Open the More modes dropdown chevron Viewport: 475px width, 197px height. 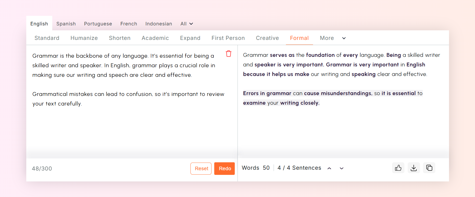click(x=344, y=38)
